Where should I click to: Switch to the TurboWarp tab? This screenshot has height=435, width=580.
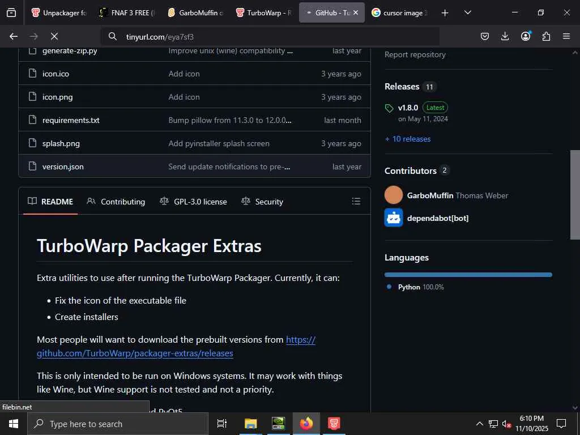point(264,13)
